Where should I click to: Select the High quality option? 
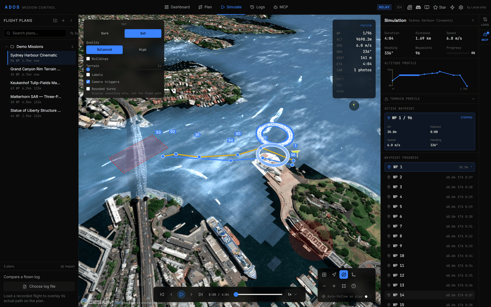pyautogui.click(x=143, y=50)
